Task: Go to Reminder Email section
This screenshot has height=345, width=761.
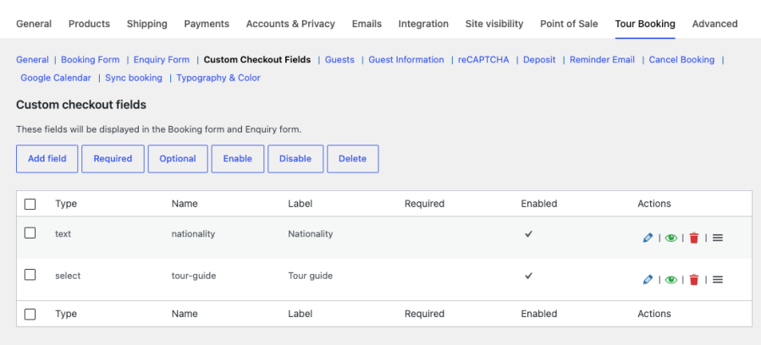Action: [x=603, y=59]
